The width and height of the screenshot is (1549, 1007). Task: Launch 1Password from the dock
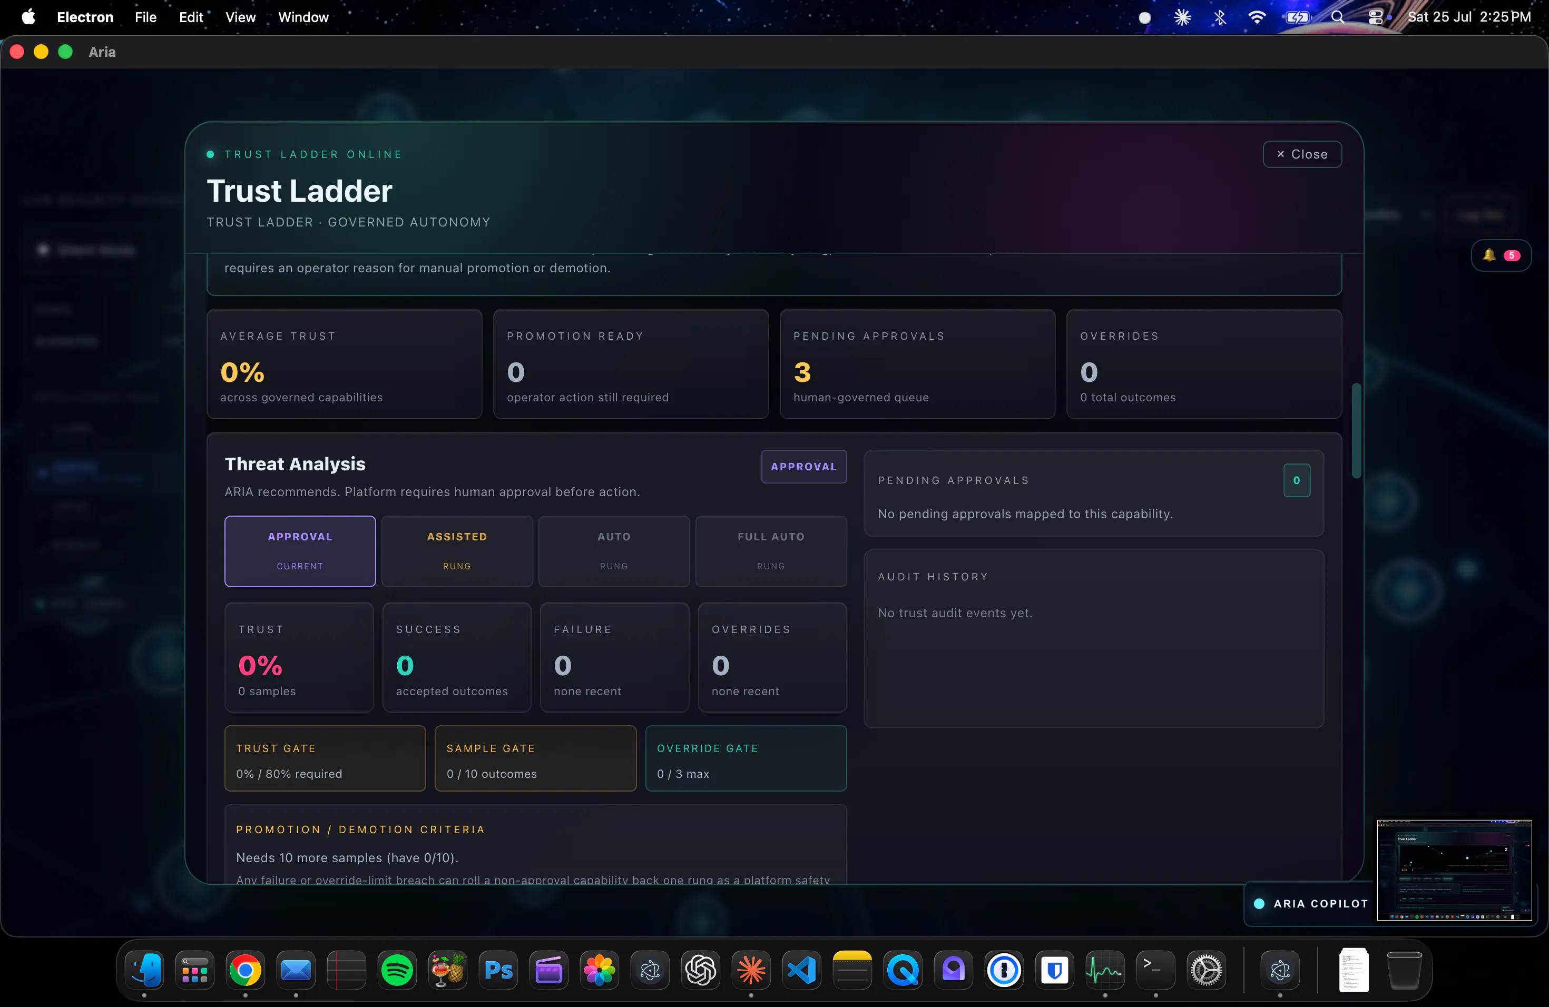[x=1004, y=970]
